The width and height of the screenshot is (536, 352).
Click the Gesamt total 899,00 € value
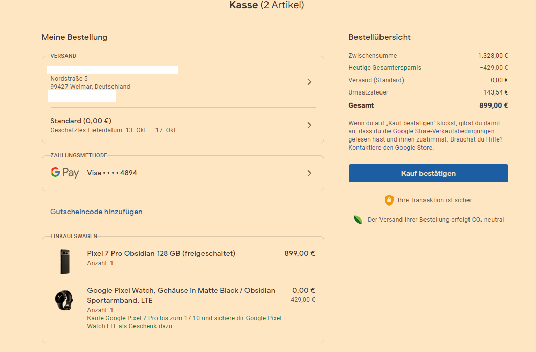click(493, 105)
